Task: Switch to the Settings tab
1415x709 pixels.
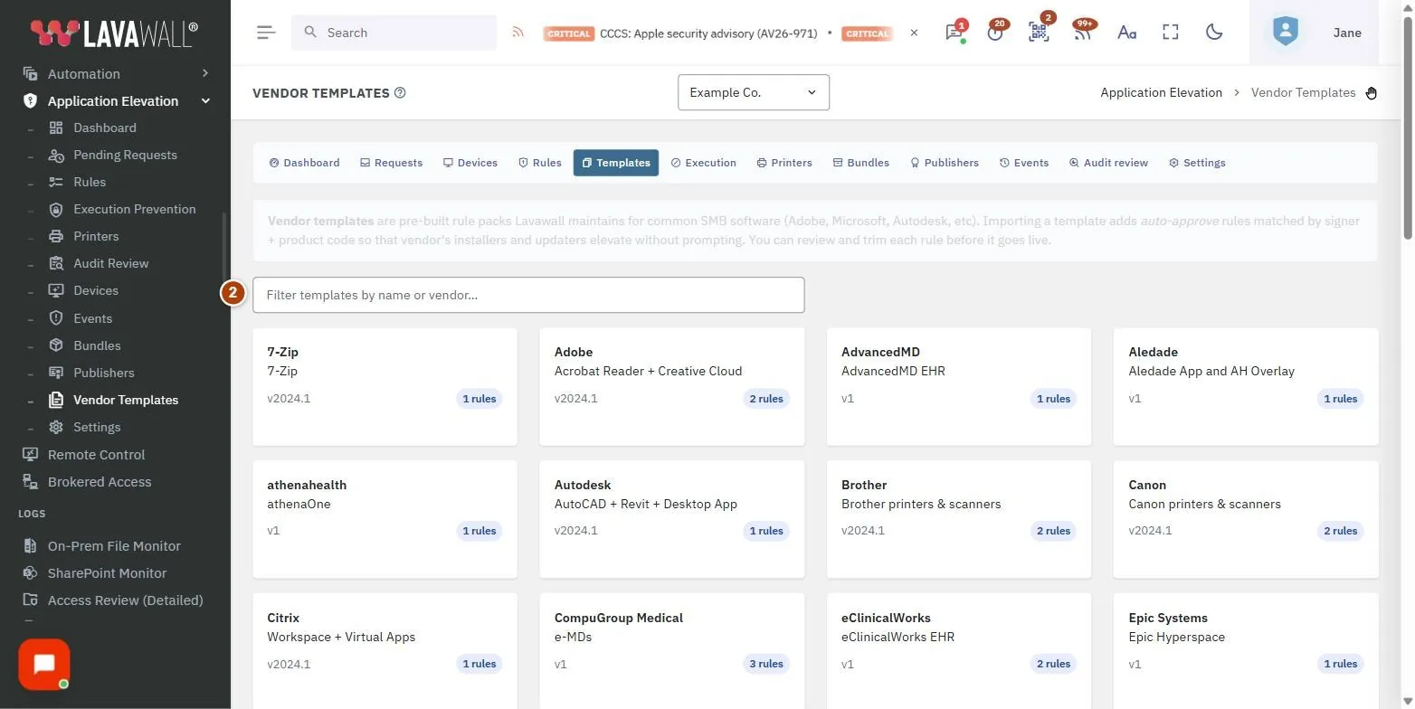Action: (1197, 163)
